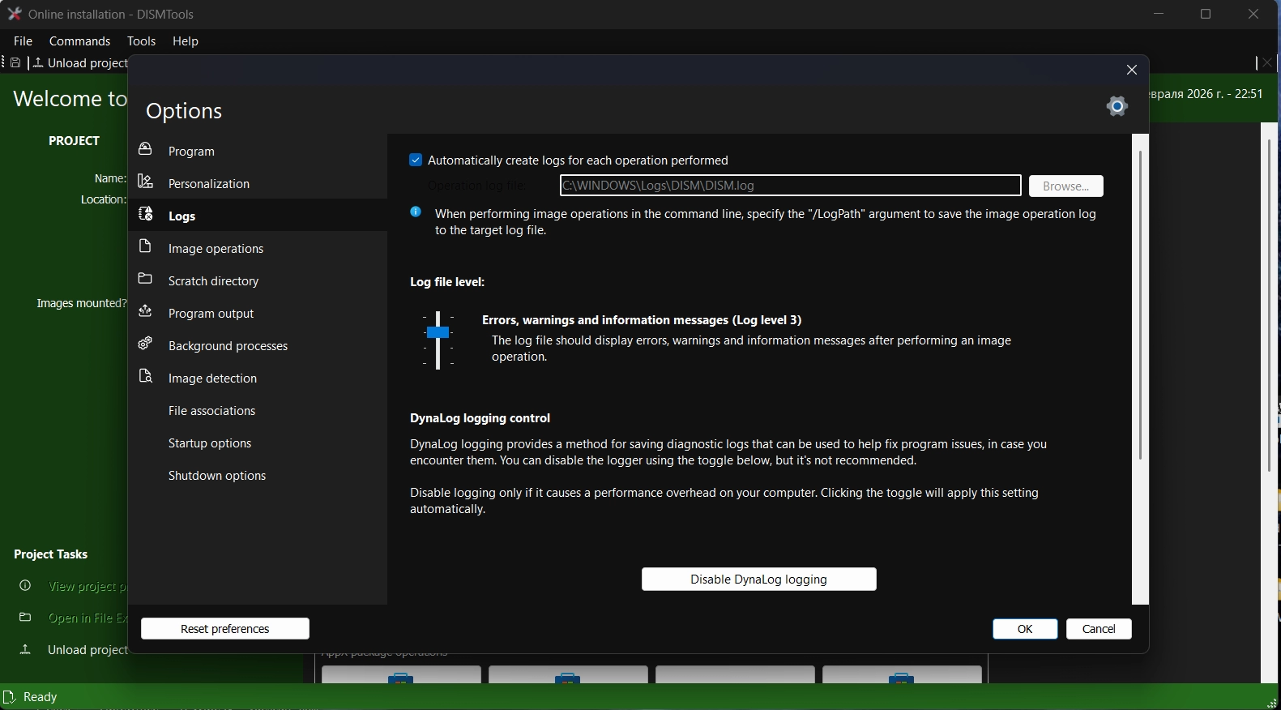The width and height of the screenshot is (1281, 710).
Task: Select the Scratch directory folder icon
Action: pyautogui.click(x=146, y=279)
